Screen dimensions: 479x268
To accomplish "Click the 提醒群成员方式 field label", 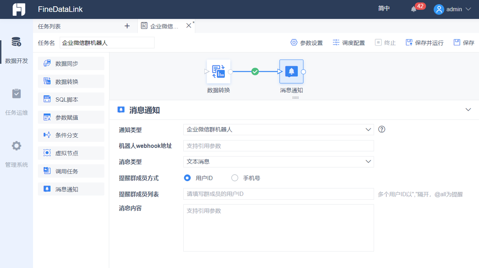I will click(139, 178).
